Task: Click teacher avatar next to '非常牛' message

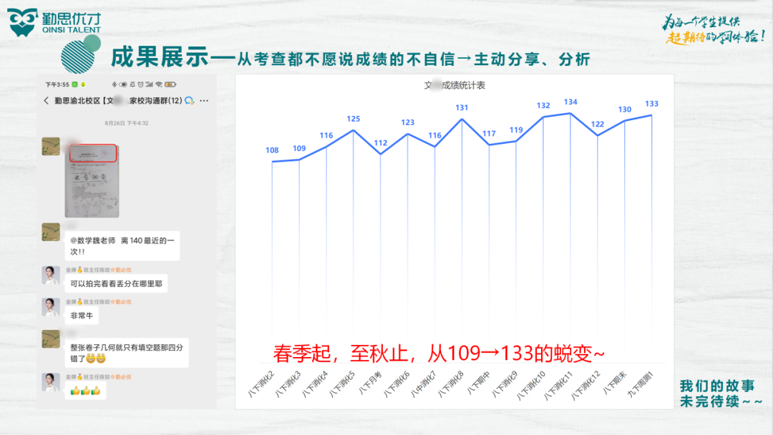Action: click(x=51, y=307)
